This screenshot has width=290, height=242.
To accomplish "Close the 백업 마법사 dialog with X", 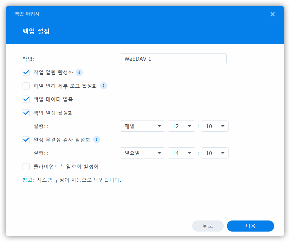I will [272, 14].
